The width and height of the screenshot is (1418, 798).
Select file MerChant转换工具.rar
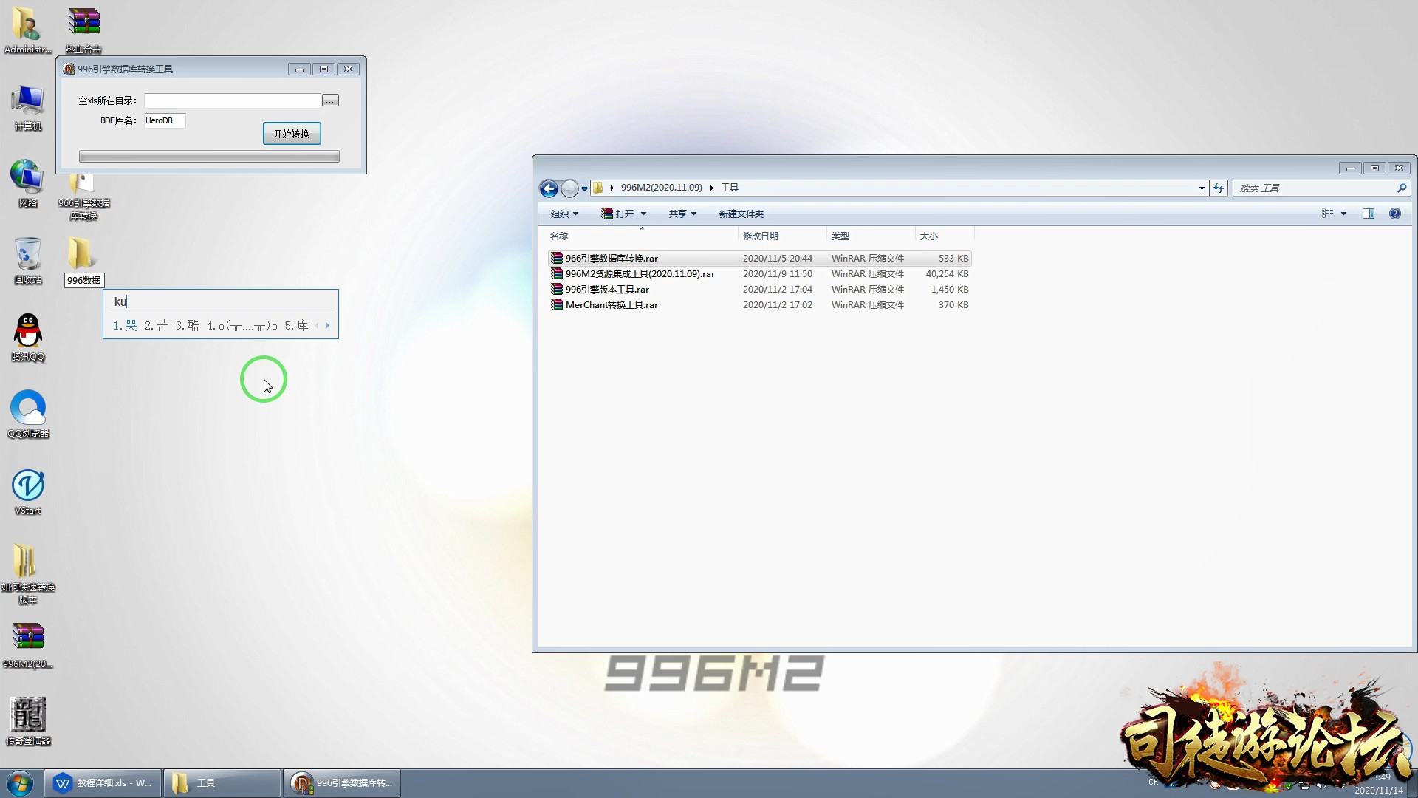pos(759,305)
